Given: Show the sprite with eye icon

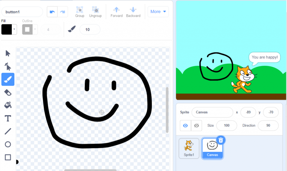Looking at the screenshot, I should point(186,125).
